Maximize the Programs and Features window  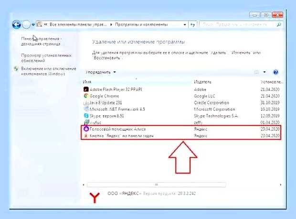click(x=266, y=15)
